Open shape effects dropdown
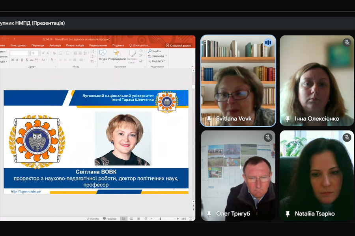The width and height of the screenshot is (355, 236). (141, 61)
